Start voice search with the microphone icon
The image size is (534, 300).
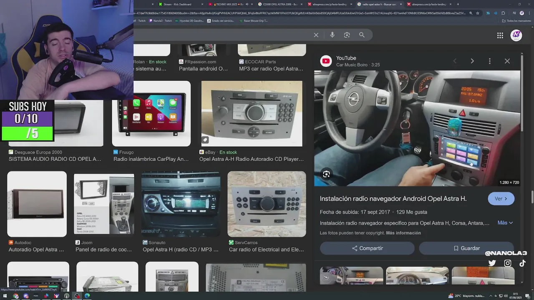[x=332, y=35]
